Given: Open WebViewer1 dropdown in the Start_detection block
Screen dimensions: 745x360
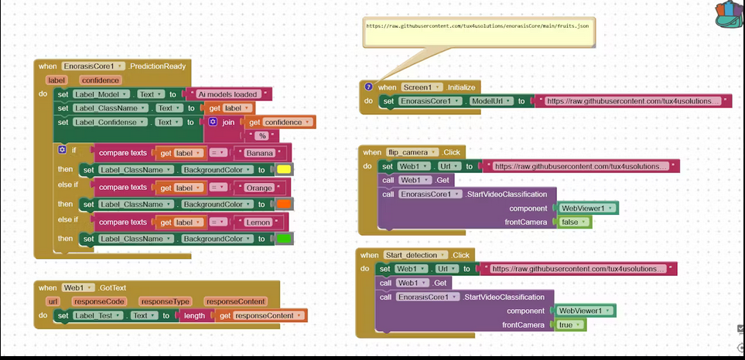Looking at the screenshot, I should coord(586,311).
